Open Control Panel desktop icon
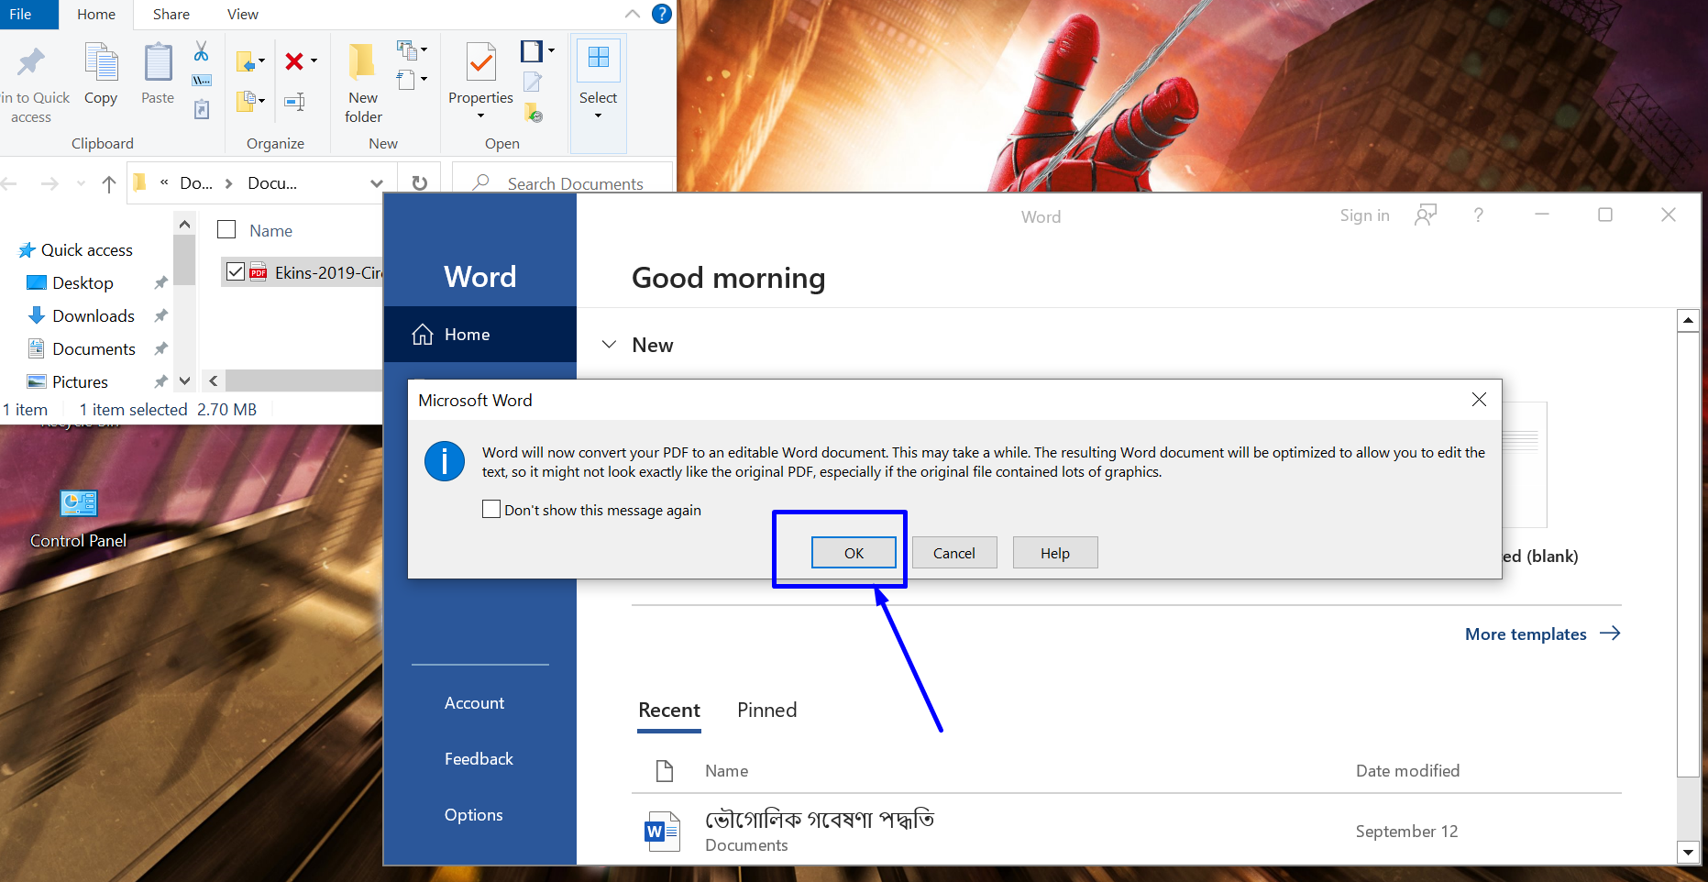This screenshot has width=1708, height=882. pyautogui.click(x=79, y=504)
